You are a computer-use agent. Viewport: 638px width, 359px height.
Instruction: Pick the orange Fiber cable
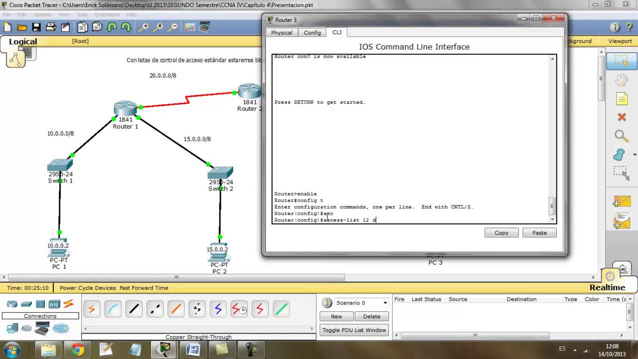pos(175,309)
